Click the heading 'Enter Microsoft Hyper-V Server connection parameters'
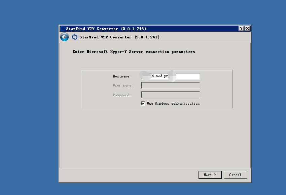 134,52
